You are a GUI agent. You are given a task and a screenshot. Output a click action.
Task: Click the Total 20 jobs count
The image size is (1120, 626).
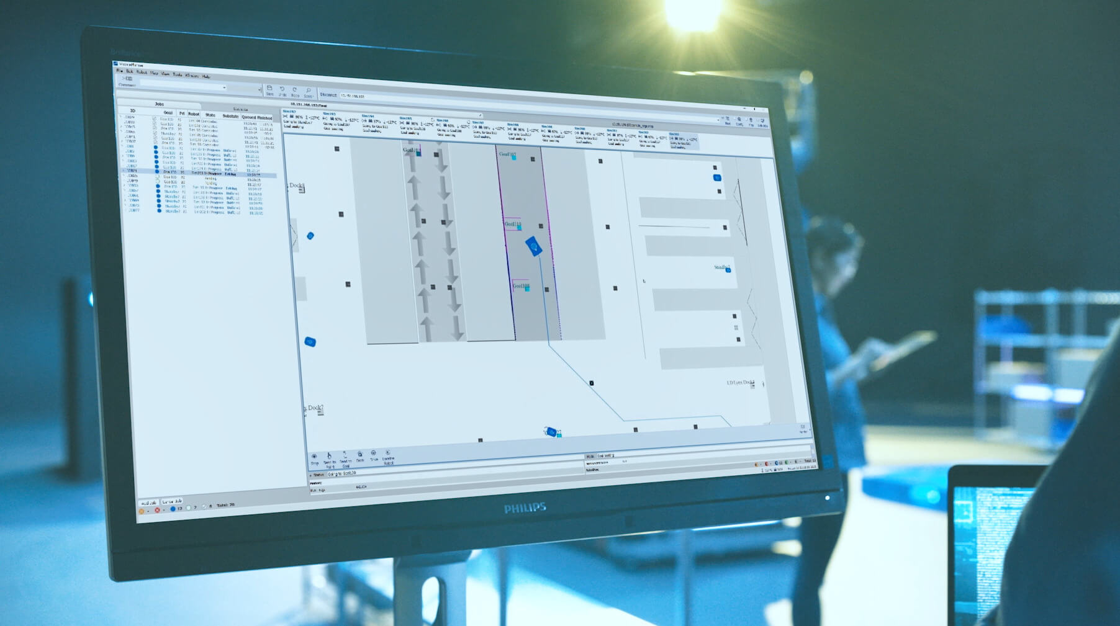(225, 505)
